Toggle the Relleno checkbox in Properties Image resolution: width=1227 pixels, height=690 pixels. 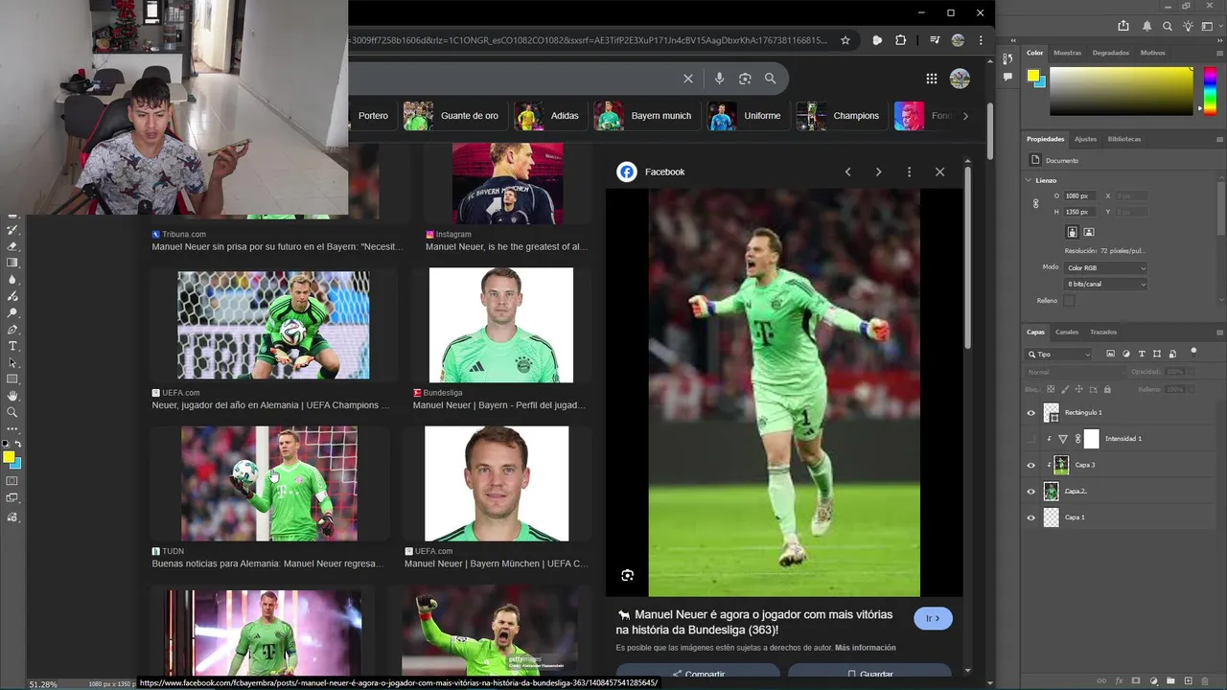pyautogui.click(x=1069, y=301)
